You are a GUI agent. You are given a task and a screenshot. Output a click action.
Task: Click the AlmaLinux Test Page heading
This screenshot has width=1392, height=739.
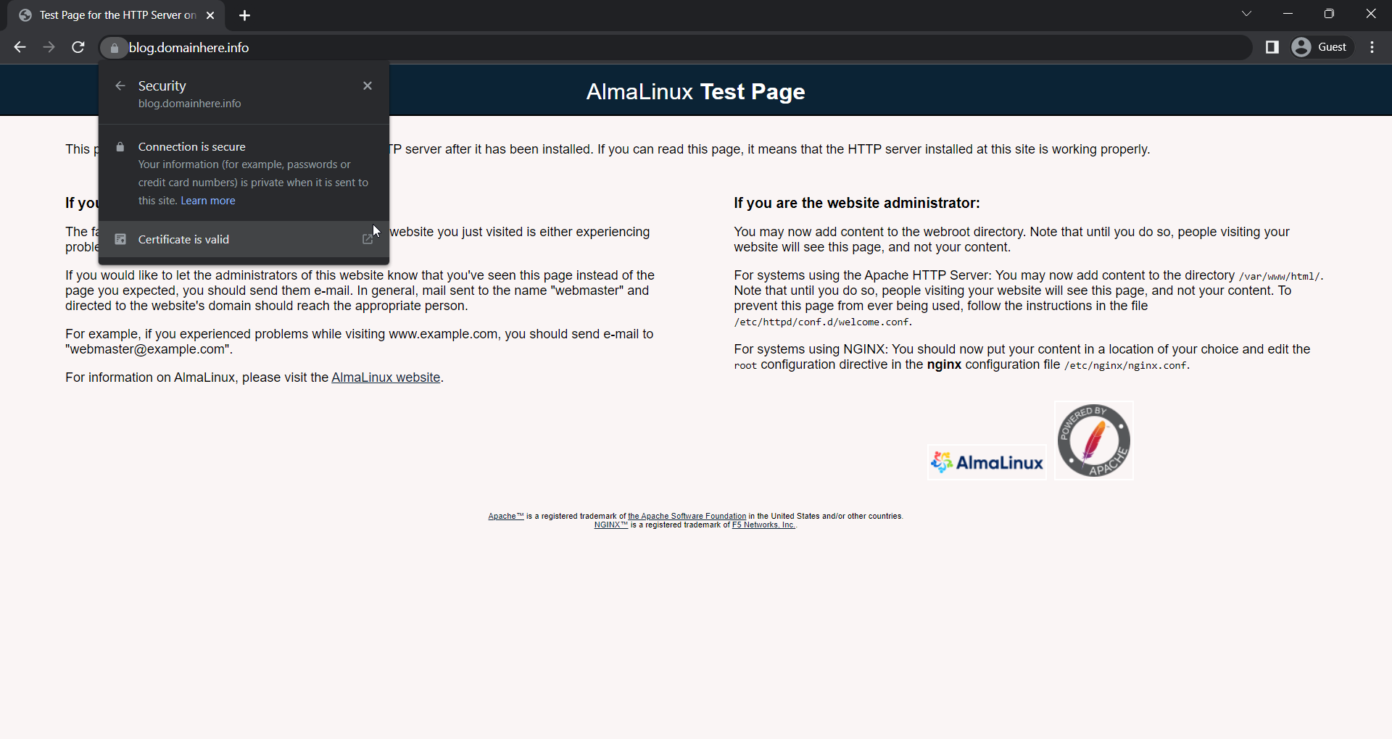[695, 92]
